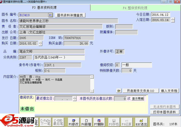Click the 出版公司 field 上海:文汇出版社
This screenshot has width=181, height=127.
(56, 32)
